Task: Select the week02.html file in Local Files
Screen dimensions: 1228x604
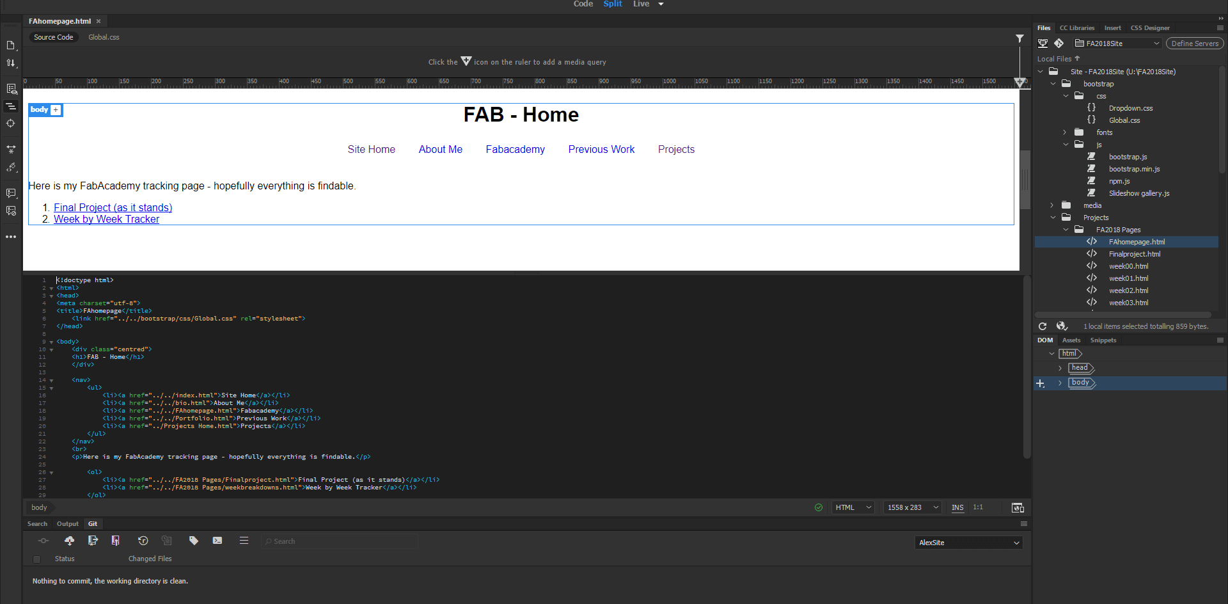Action: pyautogui.click(x=1128, y=290)
